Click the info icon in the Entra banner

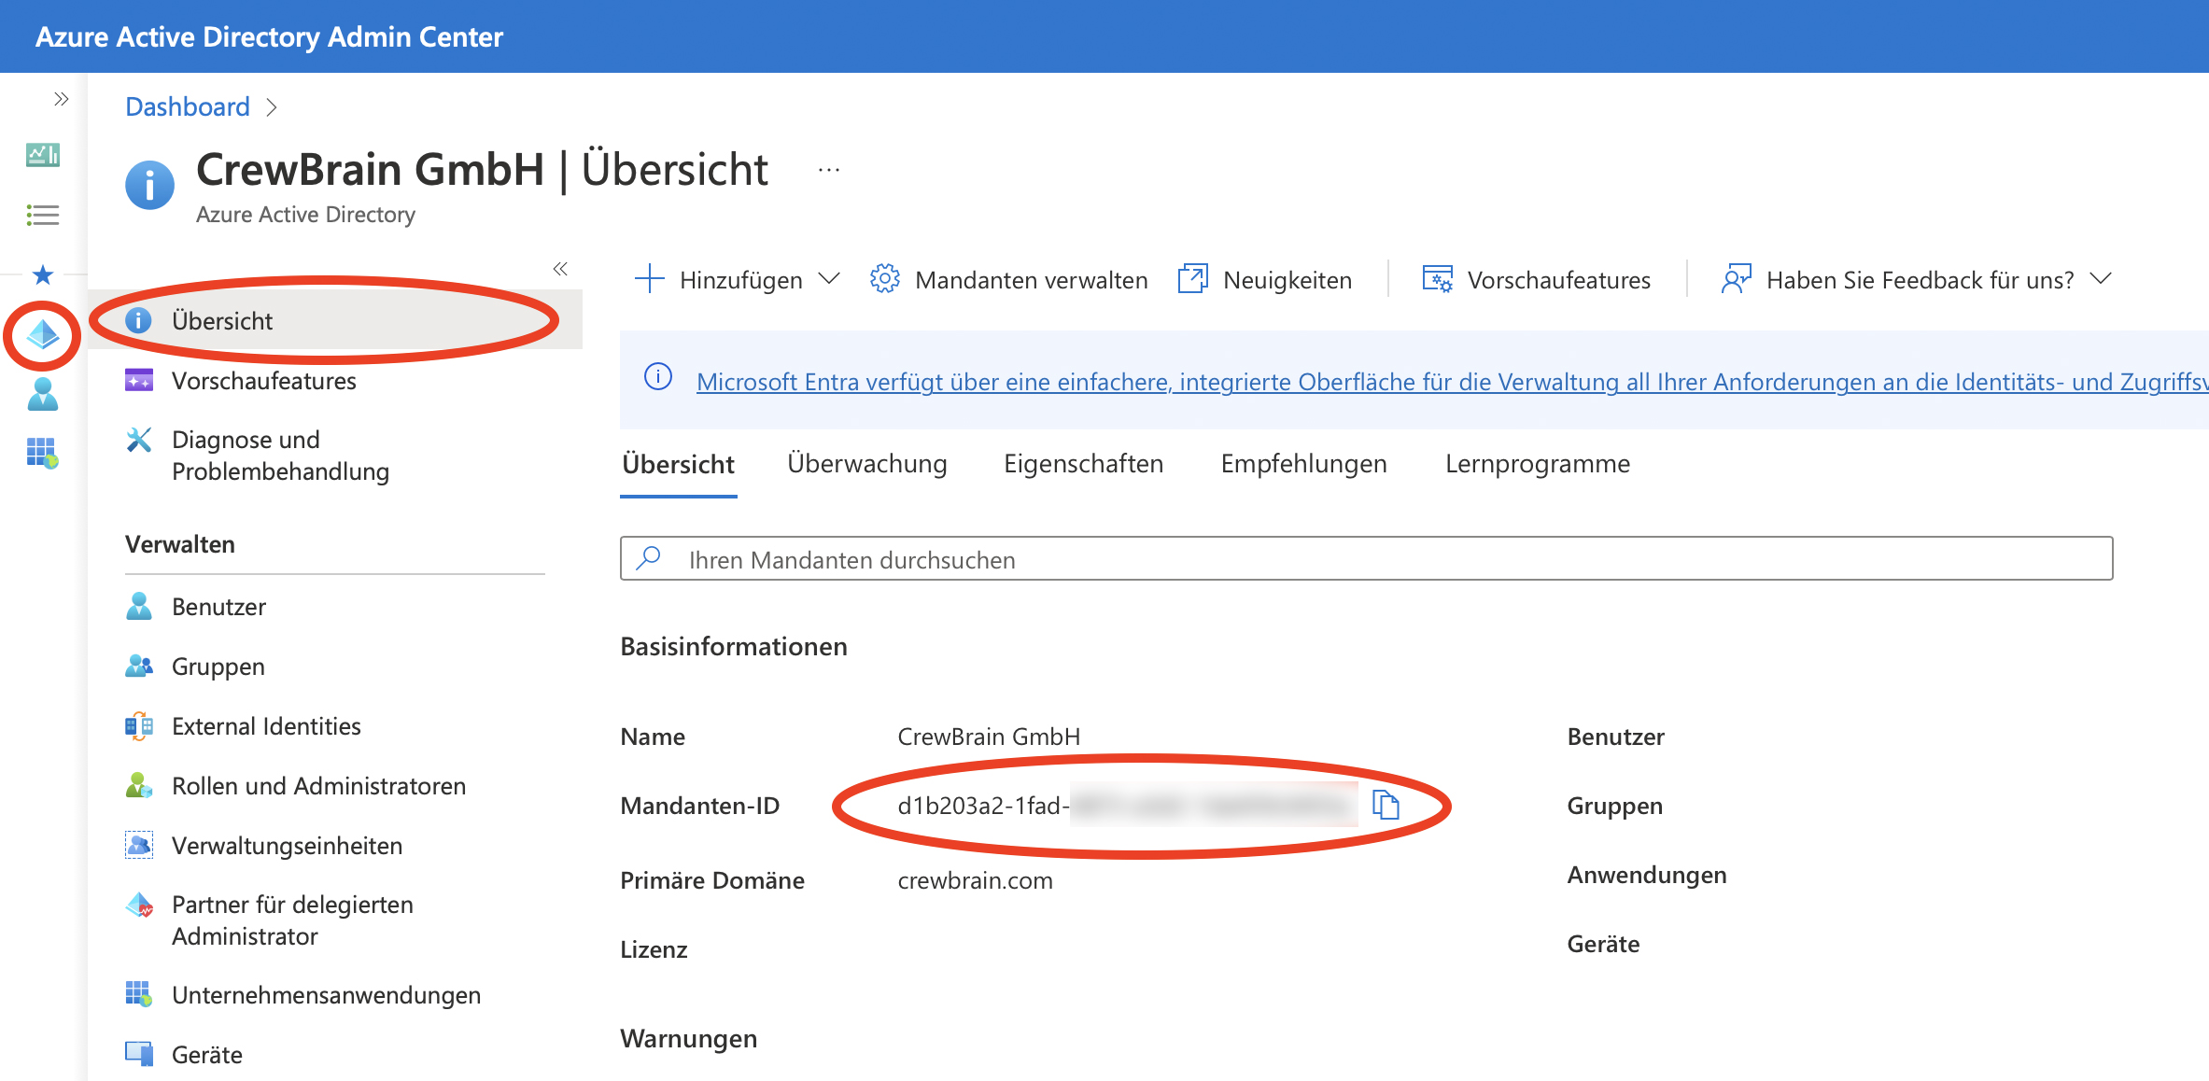click(658, 377)
